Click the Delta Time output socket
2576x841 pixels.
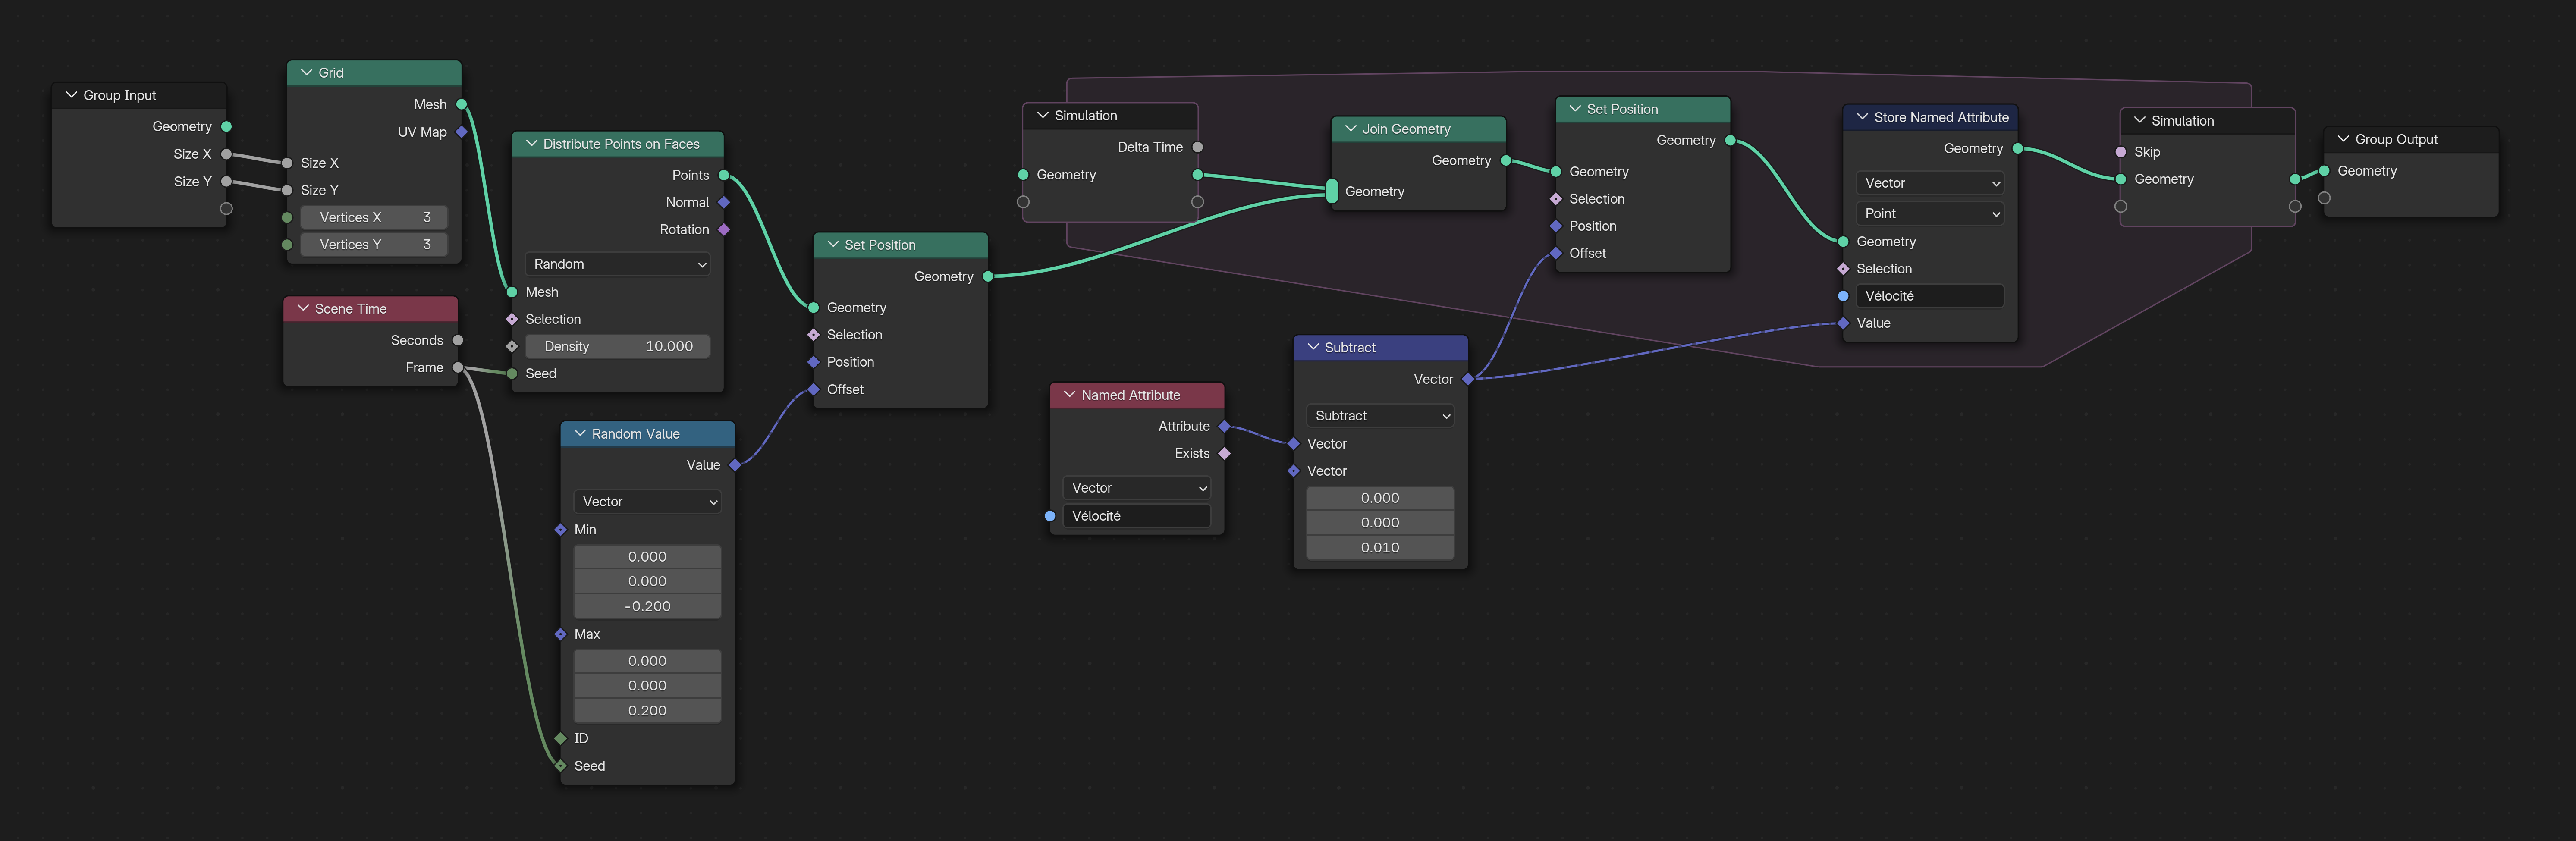pyautogui.click(x=1198, y=147)
